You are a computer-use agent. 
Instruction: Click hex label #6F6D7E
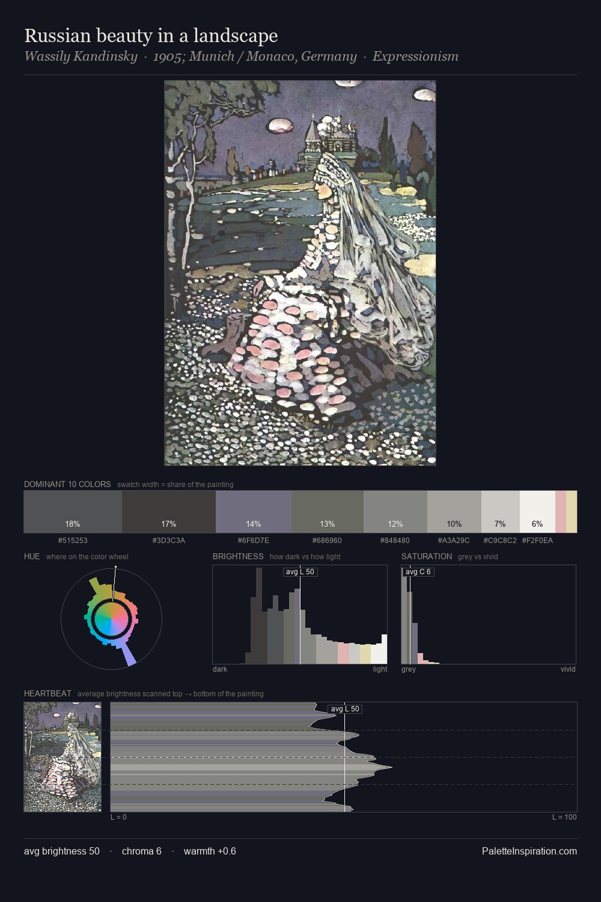pyautogui.click(x=254, y=541)
